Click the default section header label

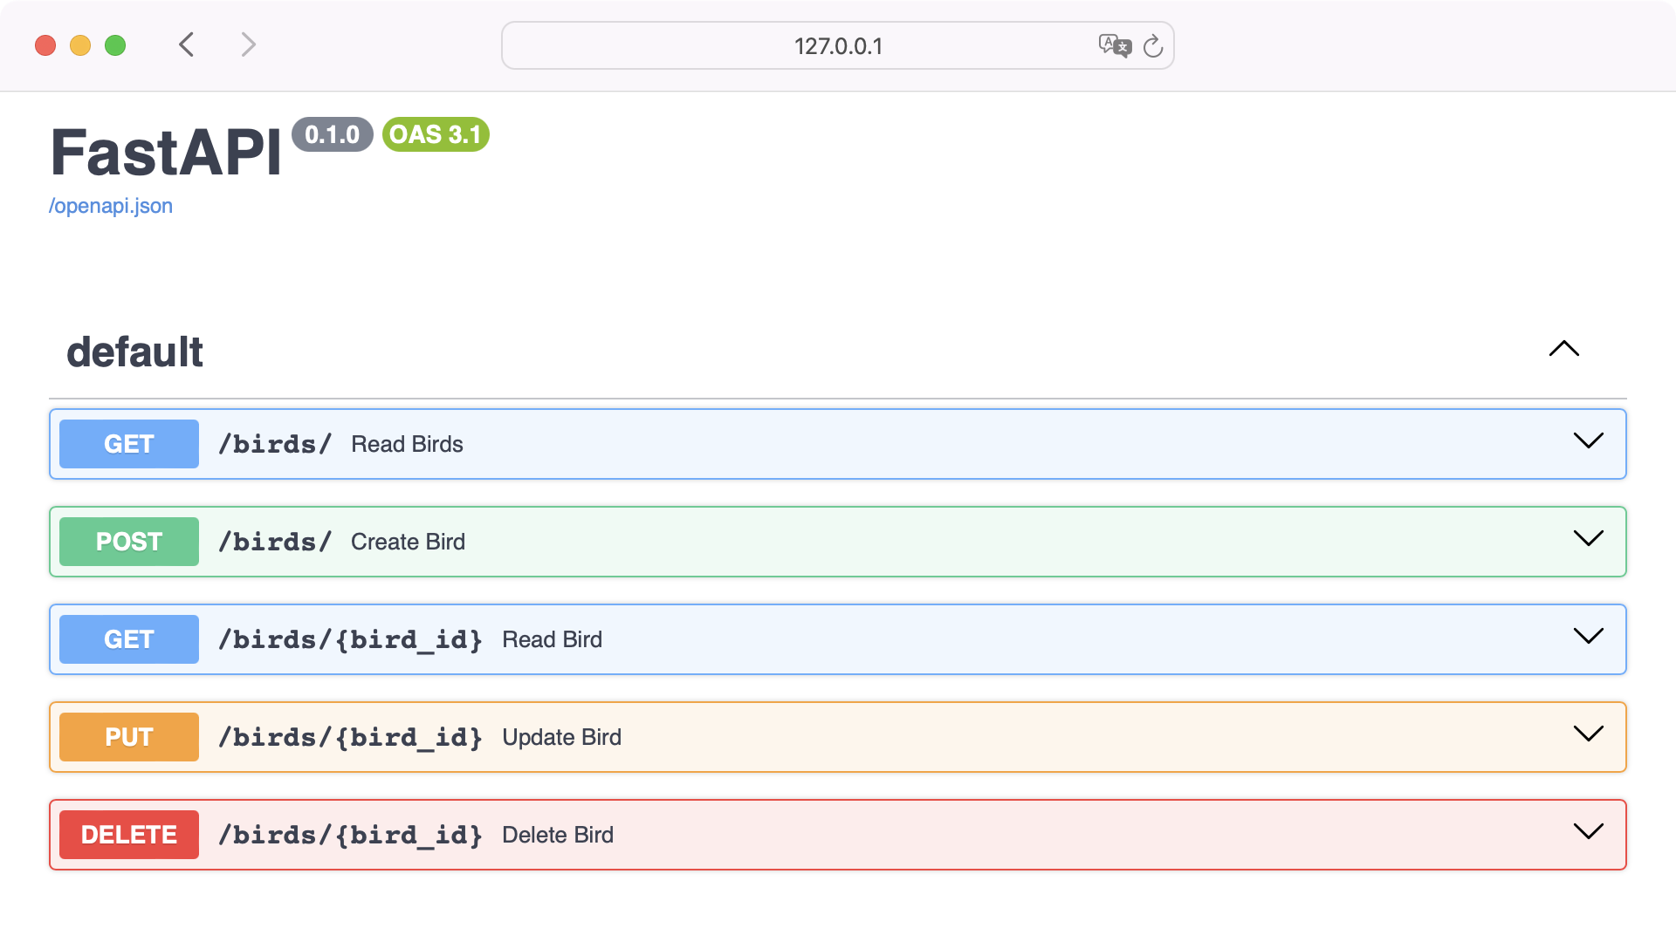(x=134, y=352)
